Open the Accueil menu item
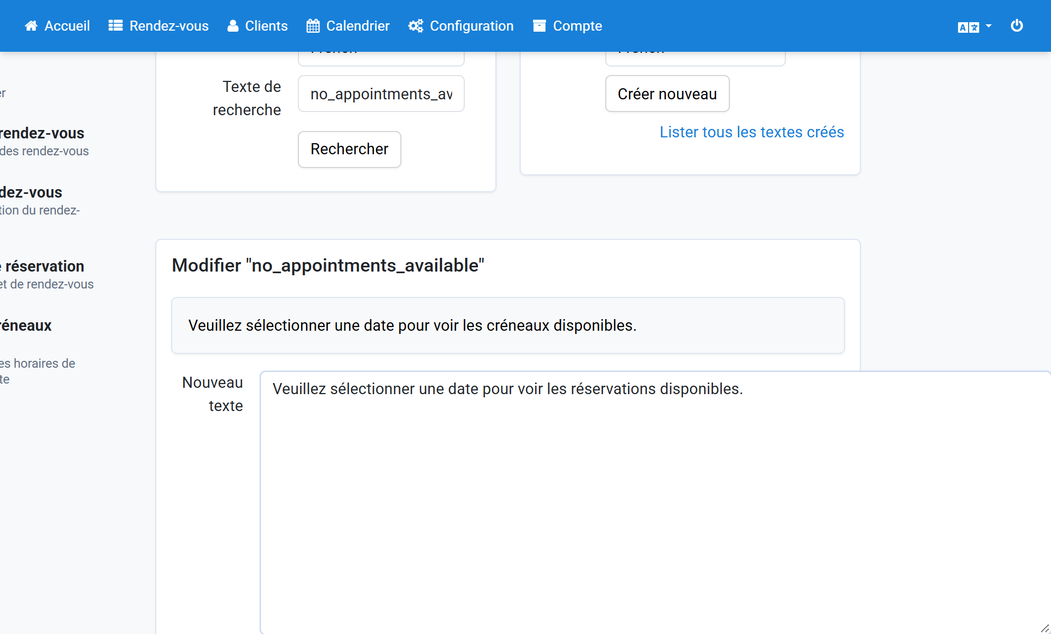The image size is (1051, 634). pyautogui.click(x=57, y=26)
